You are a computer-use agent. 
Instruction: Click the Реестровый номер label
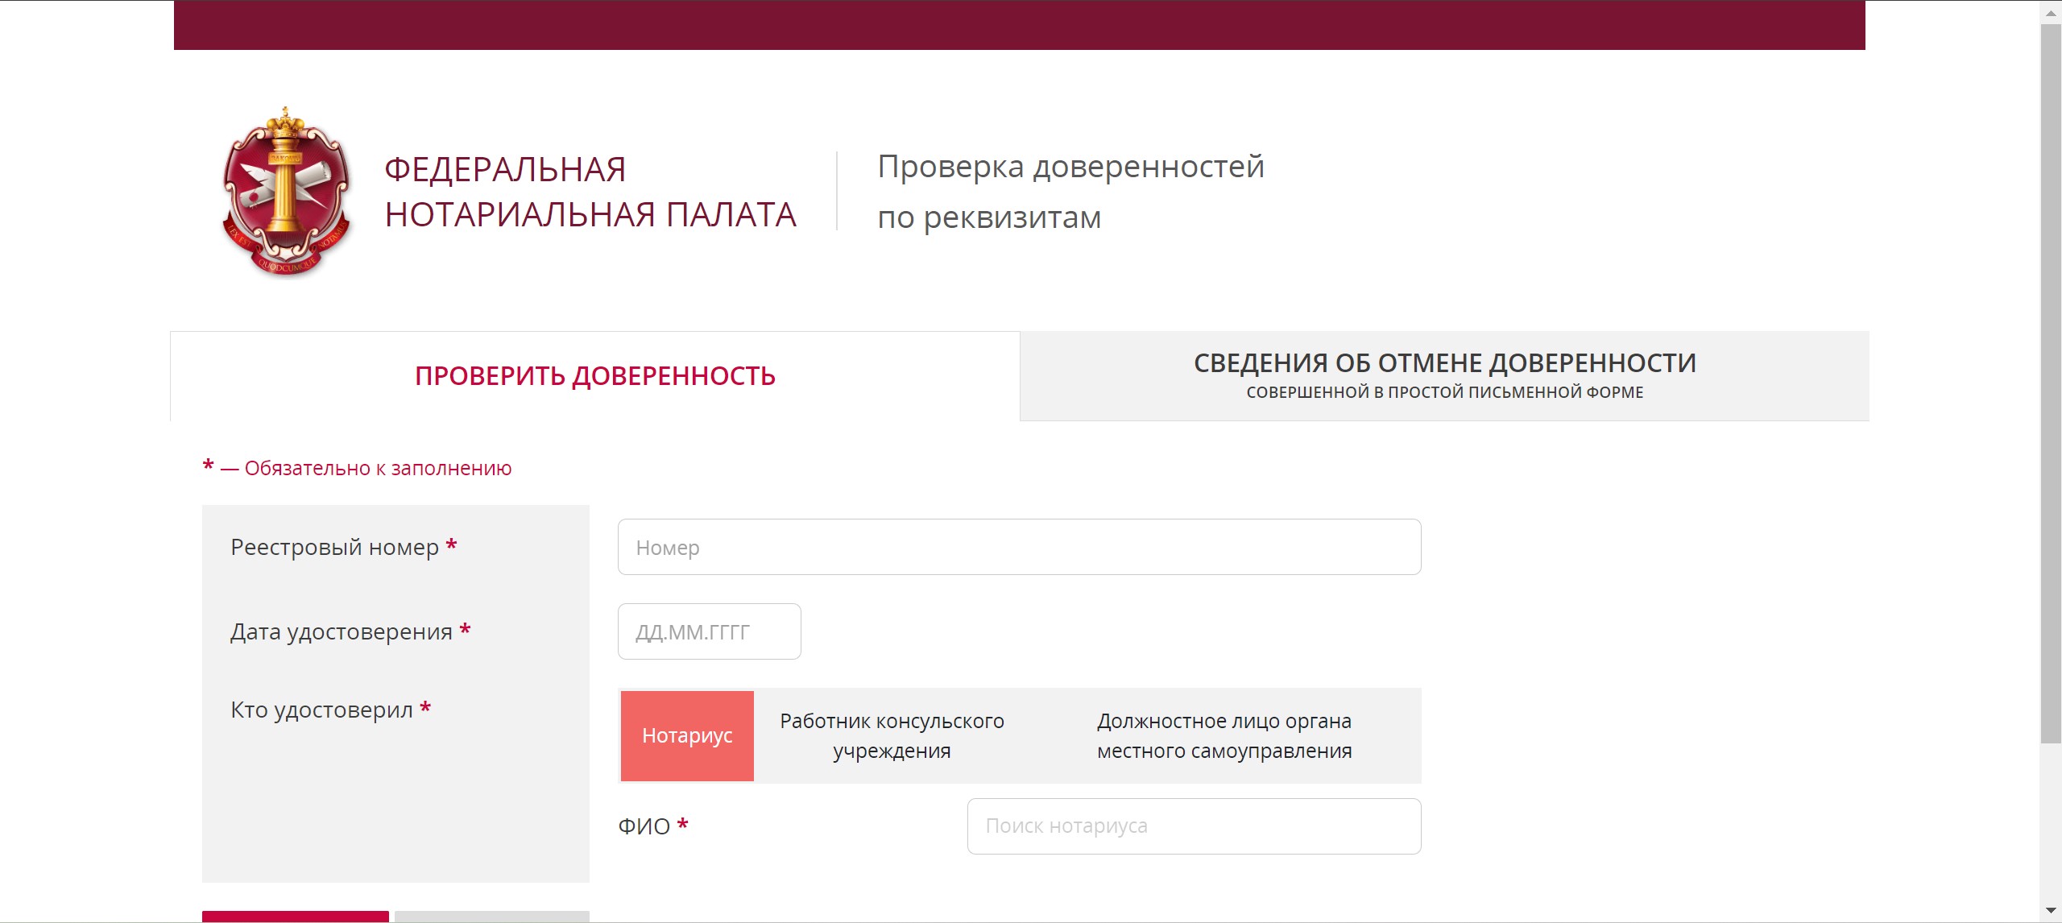click(334, 548)
